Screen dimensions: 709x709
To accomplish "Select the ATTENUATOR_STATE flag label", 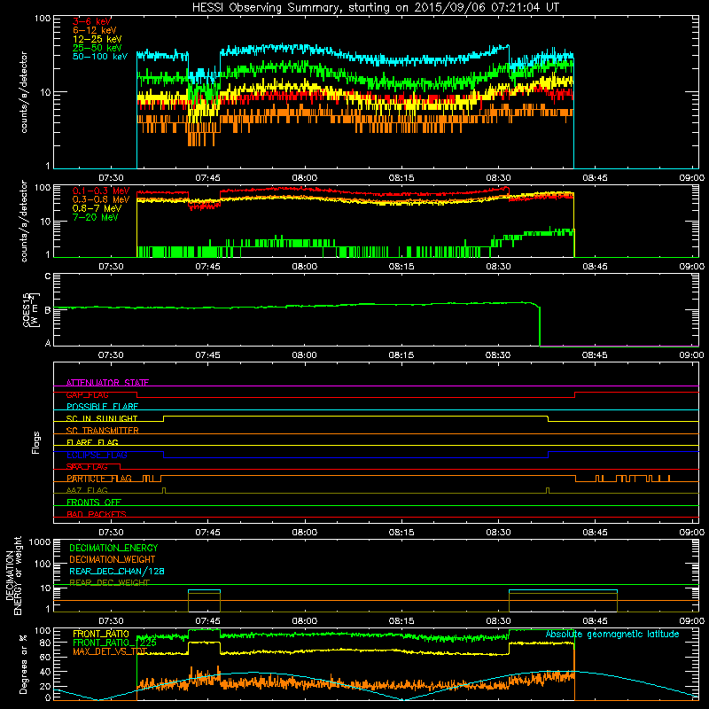I will click(107, 383).
